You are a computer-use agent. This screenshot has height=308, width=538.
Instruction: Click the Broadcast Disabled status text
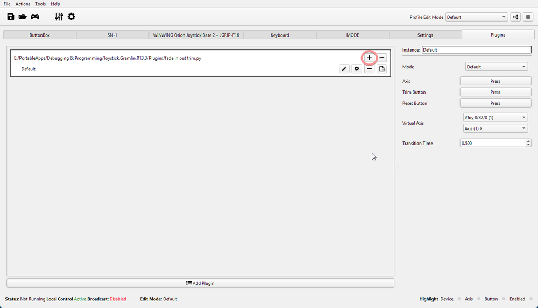[107, 299]
